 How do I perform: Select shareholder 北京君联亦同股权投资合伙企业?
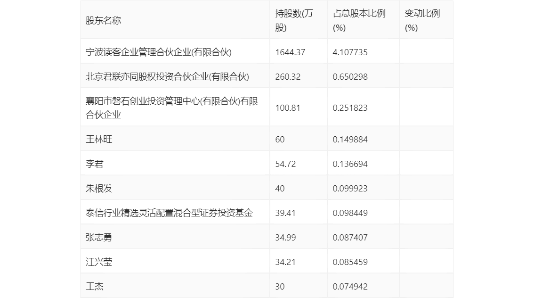pyautogui.click(x=167, y=77)
